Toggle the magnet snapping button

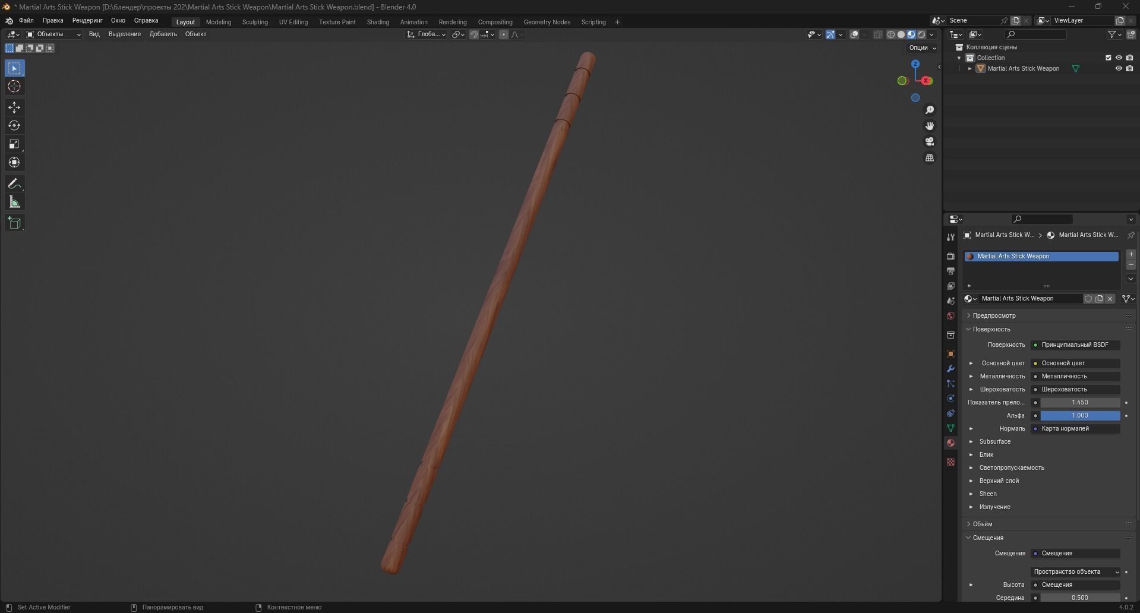tap(474, 34)
